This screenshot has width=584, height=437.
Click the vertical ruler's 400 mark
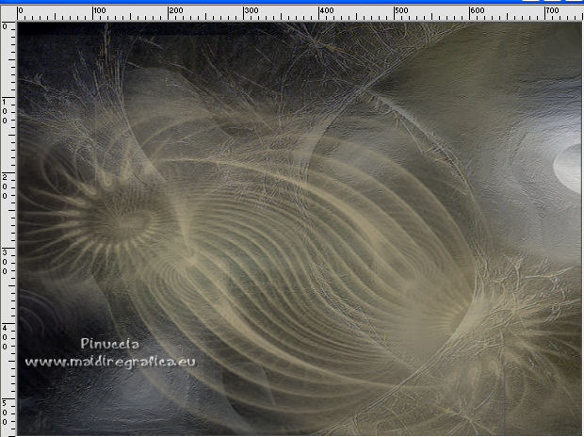point(5,337)
